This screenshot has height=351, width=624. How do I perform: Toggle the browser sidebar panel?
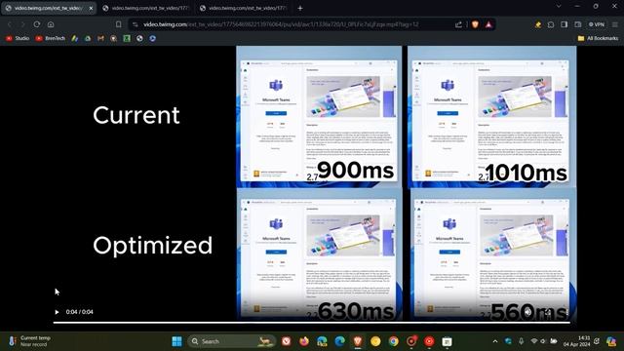(x=564, y=24)
